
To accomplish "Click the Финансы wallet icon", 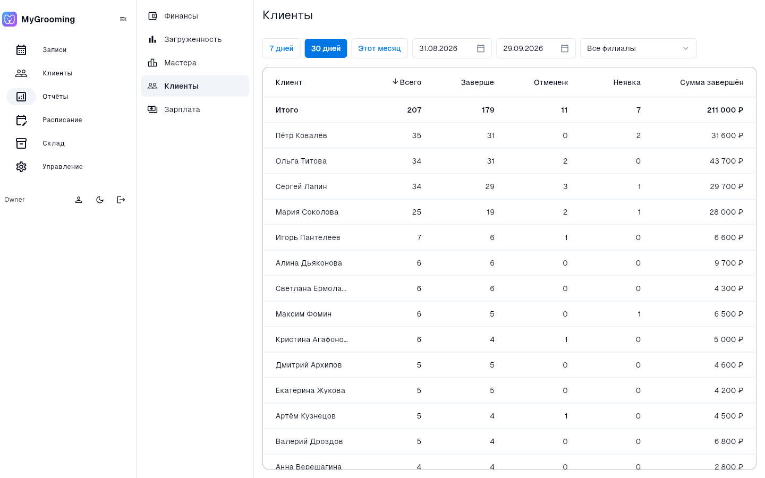I will click(152, 16).
